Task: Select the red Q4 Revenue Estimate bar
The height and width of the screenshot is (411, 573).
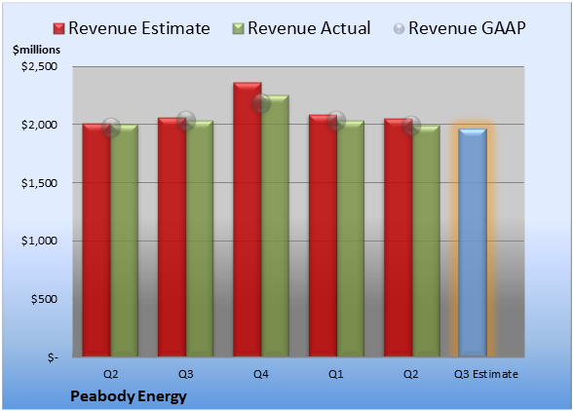Action: tap(248, 219)
